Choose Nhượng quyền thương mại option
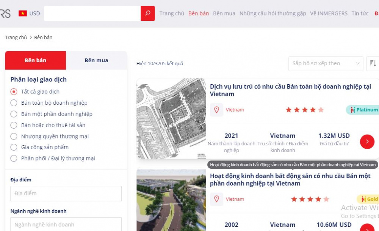Image resolution: width=379 pixels, height=231 pixels. click(14, 137)
